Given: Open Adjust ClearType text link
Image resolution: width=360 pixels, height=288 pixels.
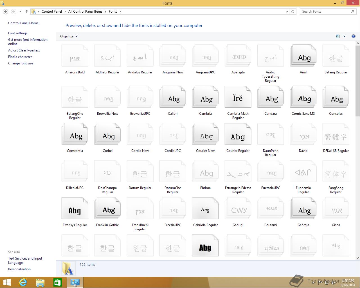Looking at the screenshot, I should coord(24,50).
